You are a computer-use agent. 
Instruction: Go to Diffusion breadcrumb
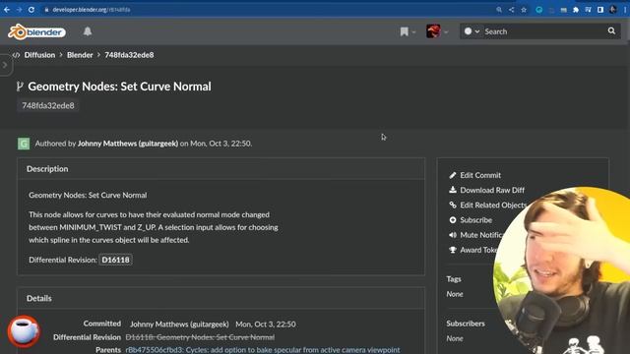pyautogui.click(x=39, y=55)
